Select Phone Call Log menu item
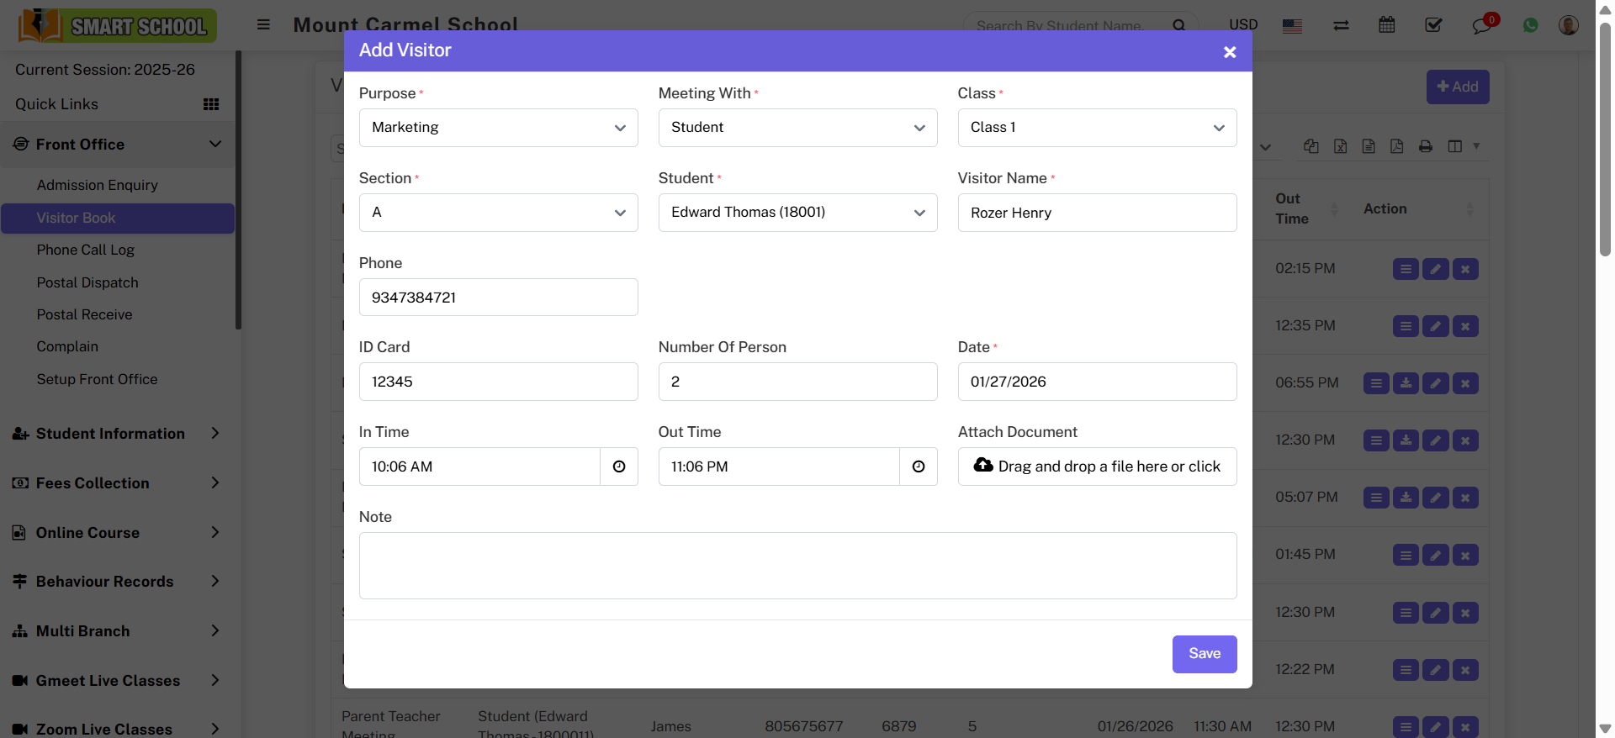 coord(86,250)
